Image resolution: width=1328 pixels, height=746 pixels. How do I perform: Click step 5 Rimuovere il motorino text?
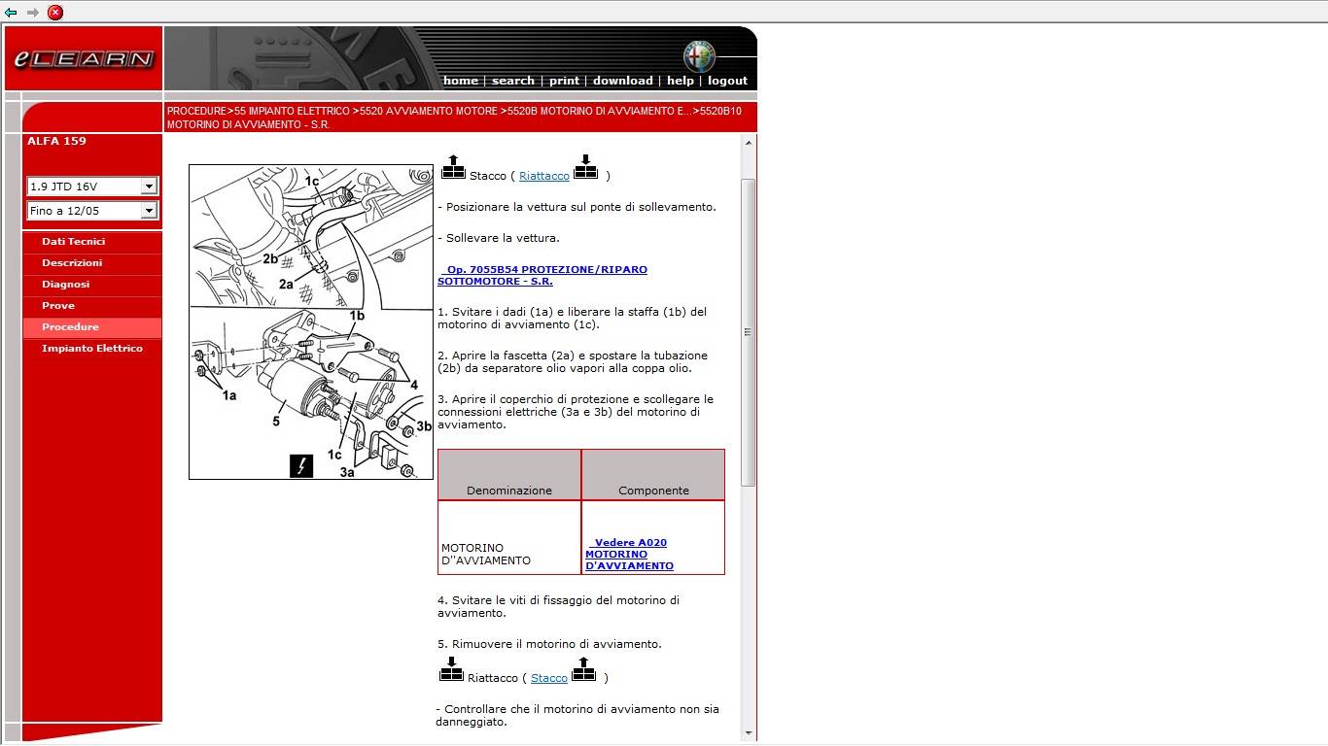coord(549,644)
